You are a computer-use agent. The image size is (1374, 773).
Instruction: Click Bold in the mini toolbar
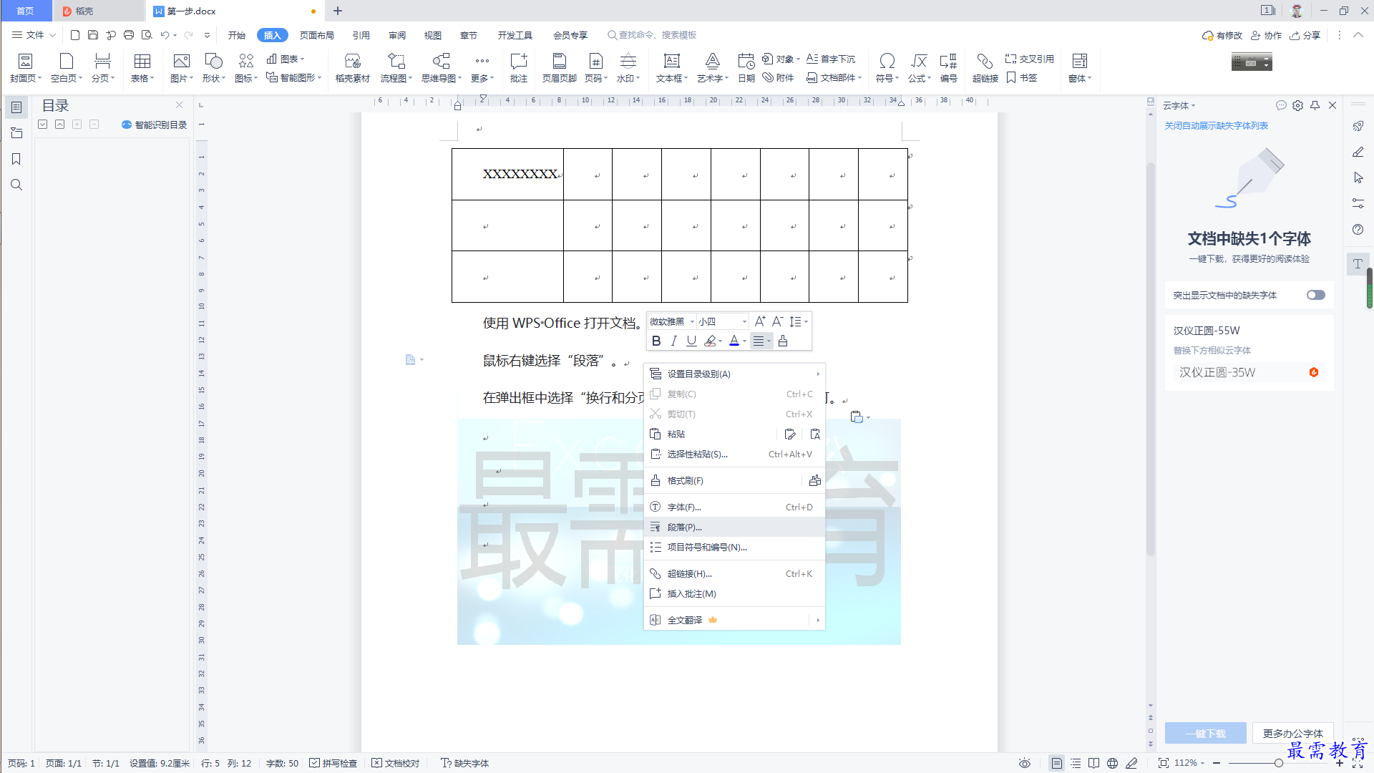point(656,341)
